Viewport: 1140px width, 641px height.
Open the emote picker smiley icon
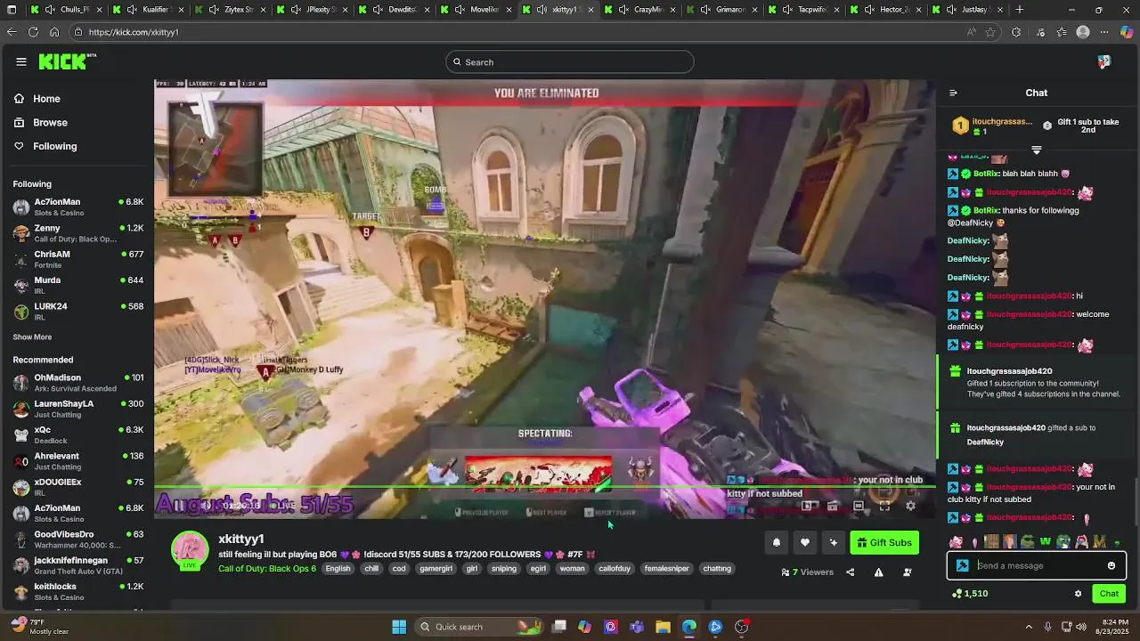tap(1111, 565)
